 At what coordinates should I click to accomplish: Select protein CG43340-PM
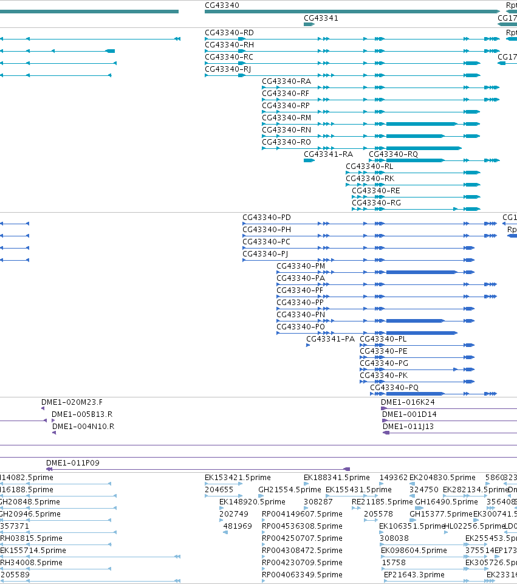pyautogui.click(x=301, y=266)
